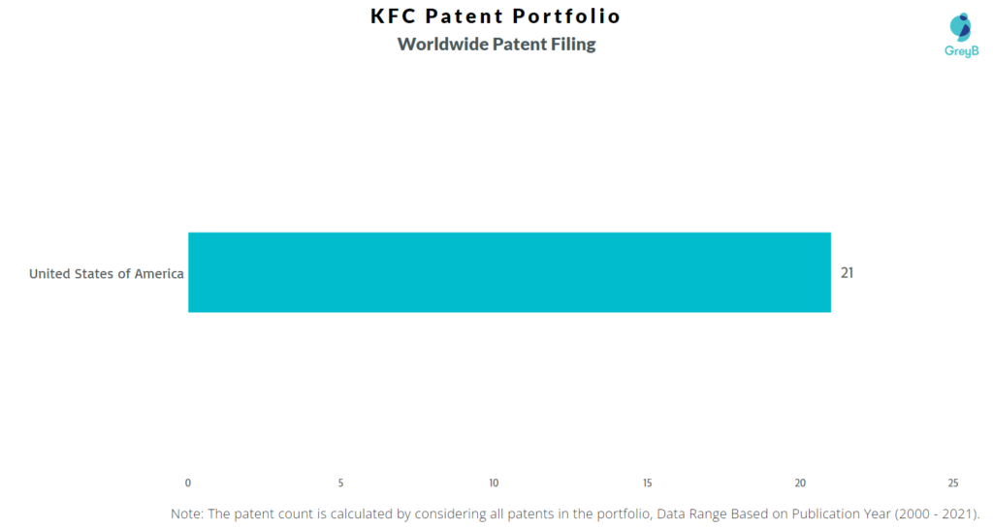993x529 pixels.
Task: Click the word America in the axis label
Action: tap(159, 273)
